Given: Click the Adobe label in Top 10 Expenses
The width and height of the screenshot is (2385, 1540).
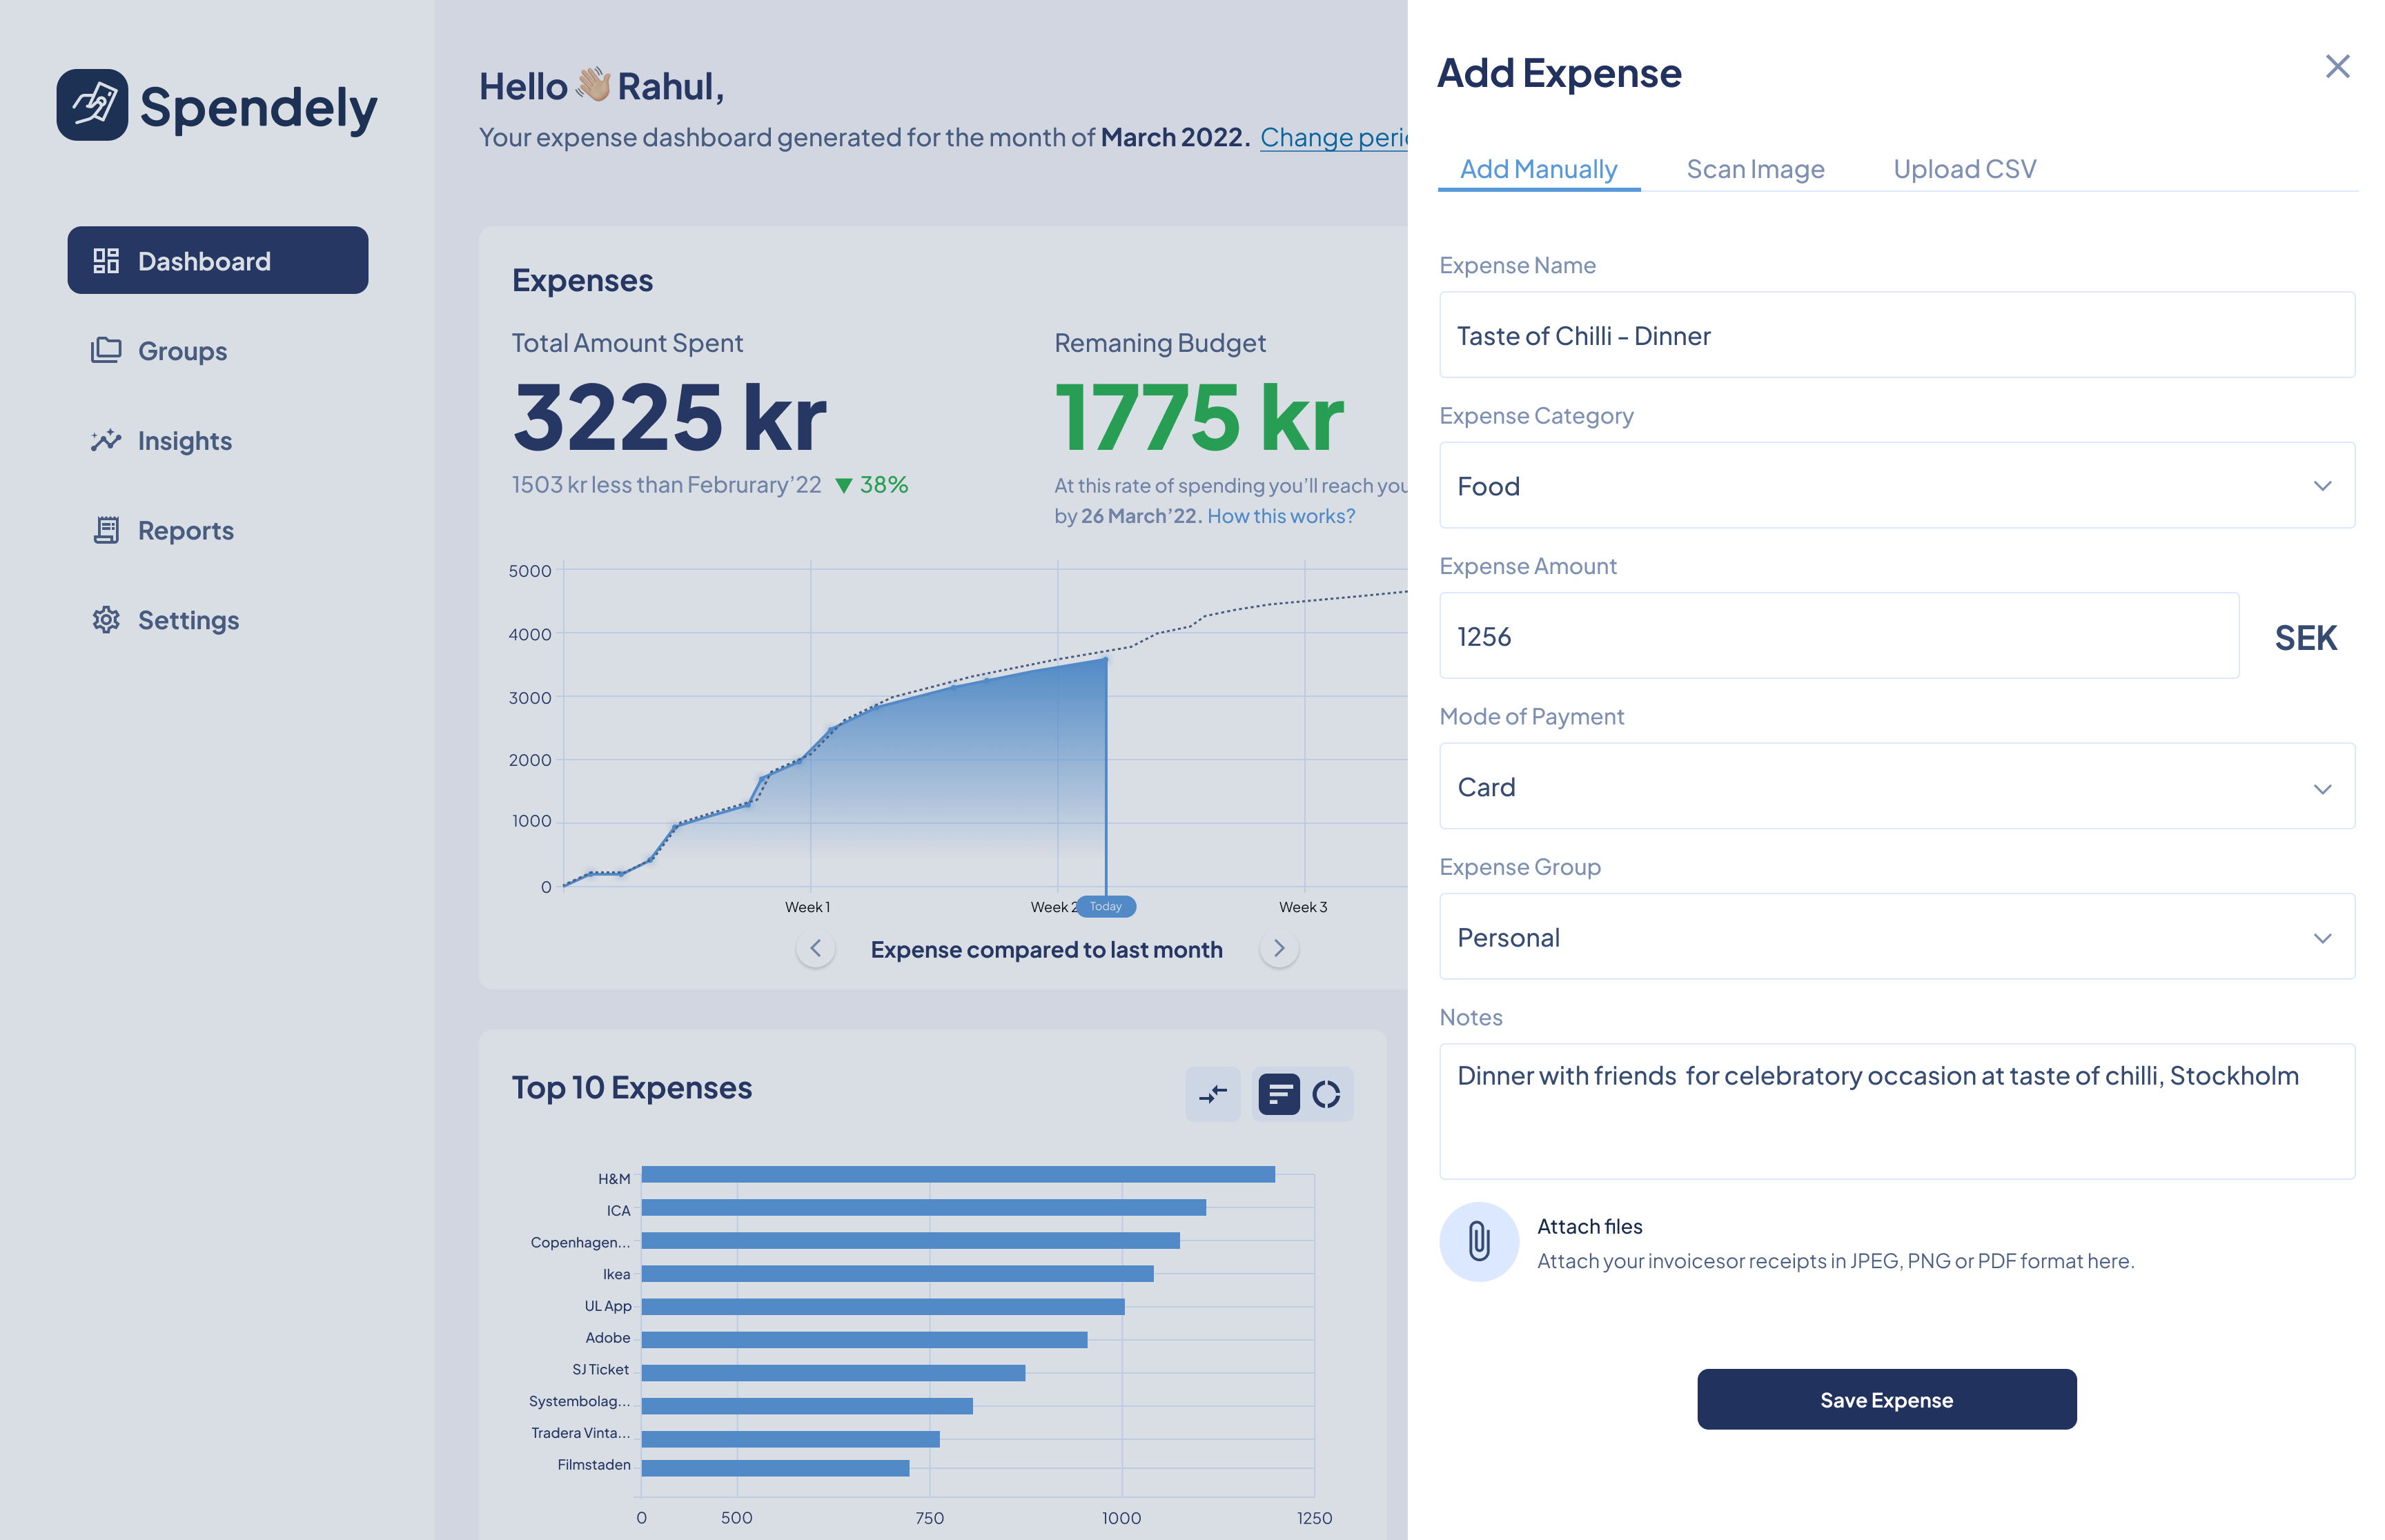Looking at the screenshot, I should click(x=608, y=1337).
